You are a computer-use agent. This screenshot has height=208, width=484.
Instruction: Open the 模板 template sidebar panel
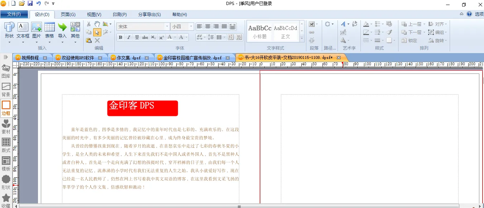pos(6,164)
